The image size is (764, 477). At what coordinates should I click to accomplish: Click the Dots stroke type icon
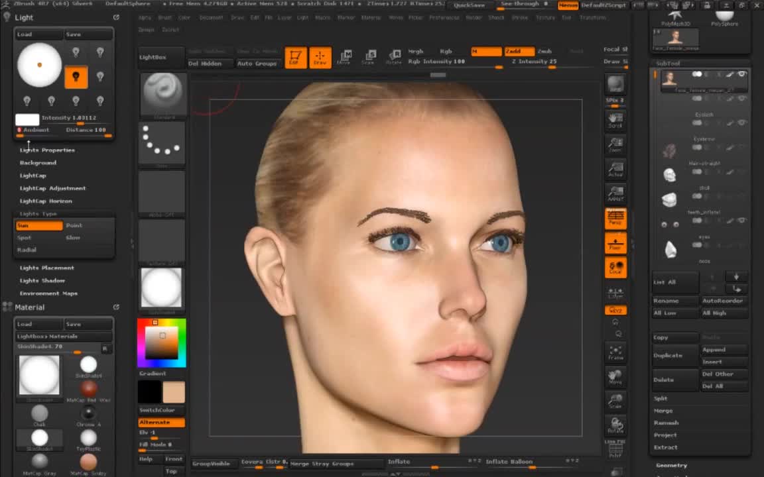point(162,141)
